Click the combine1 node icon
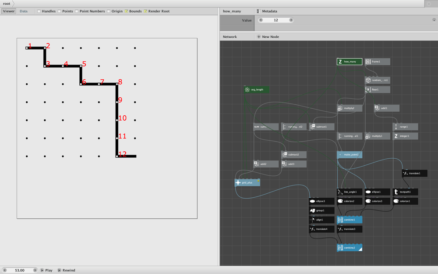The height and width of the screenshot is (274, 438). tap(340, 220)
